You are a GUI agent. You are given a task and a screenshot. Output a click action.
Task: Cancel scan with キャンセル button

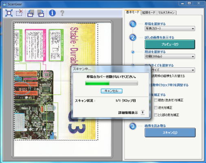pos(112,91)
